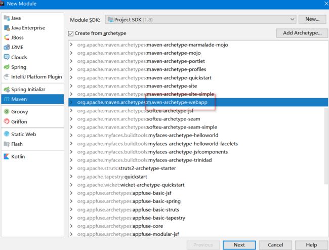Select appfuse-core row
Image resolution: width=329 pixels, height=250 pixels.
(x=198, y=226)
